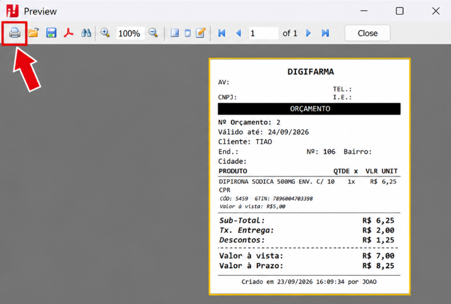Zoom in with the magnifier plus icon
The image size is (451, 304).
(x=105, y=33)
